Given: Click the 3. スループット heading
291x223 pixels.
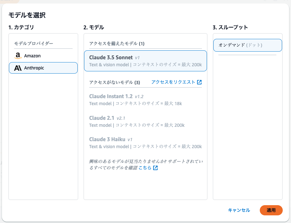Looking at the screenshot, I should tap(230, 27).
